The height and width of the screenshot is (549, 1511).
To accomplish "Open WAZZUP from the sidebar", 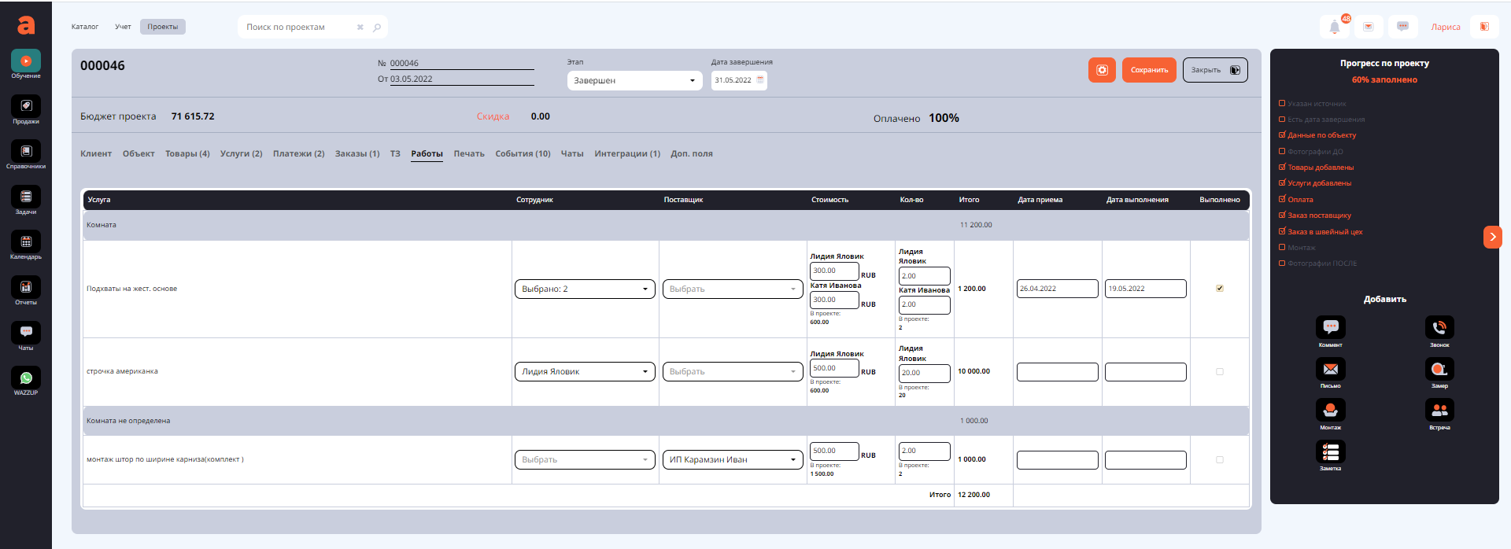I will [x=26, y=379].
